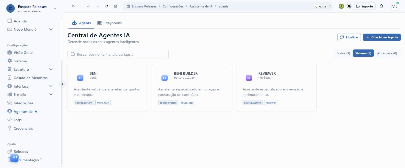The width and height of the screenshot is (405, 168).
Task: Click Configurações breadcrumb
Action: (x=173, y=6)
